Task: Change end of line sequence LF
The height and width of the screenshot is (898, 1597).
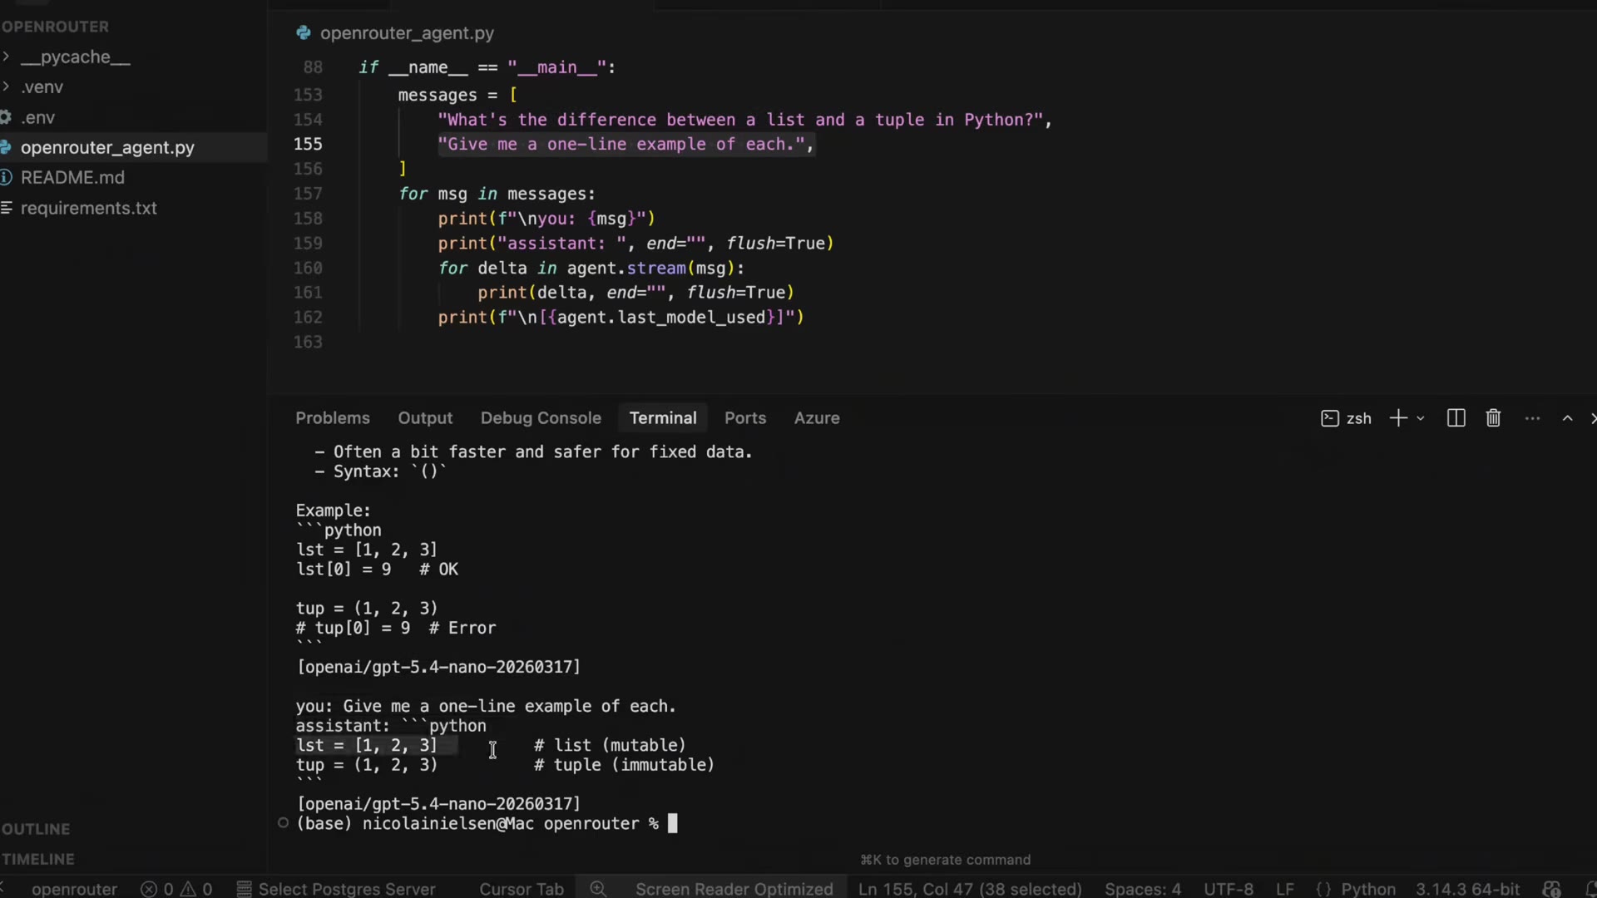Action: tap(1285, 889)
